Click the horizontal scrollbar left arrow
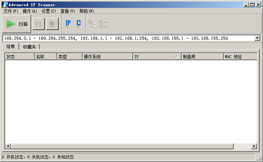263x162 pixels. (8, 146)
